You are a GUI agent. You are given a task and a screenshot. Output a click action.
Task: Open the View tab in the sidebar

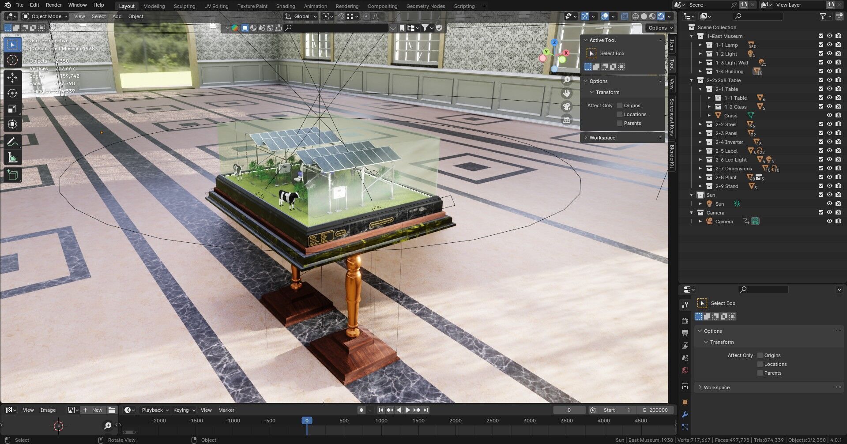coord(672,83)
